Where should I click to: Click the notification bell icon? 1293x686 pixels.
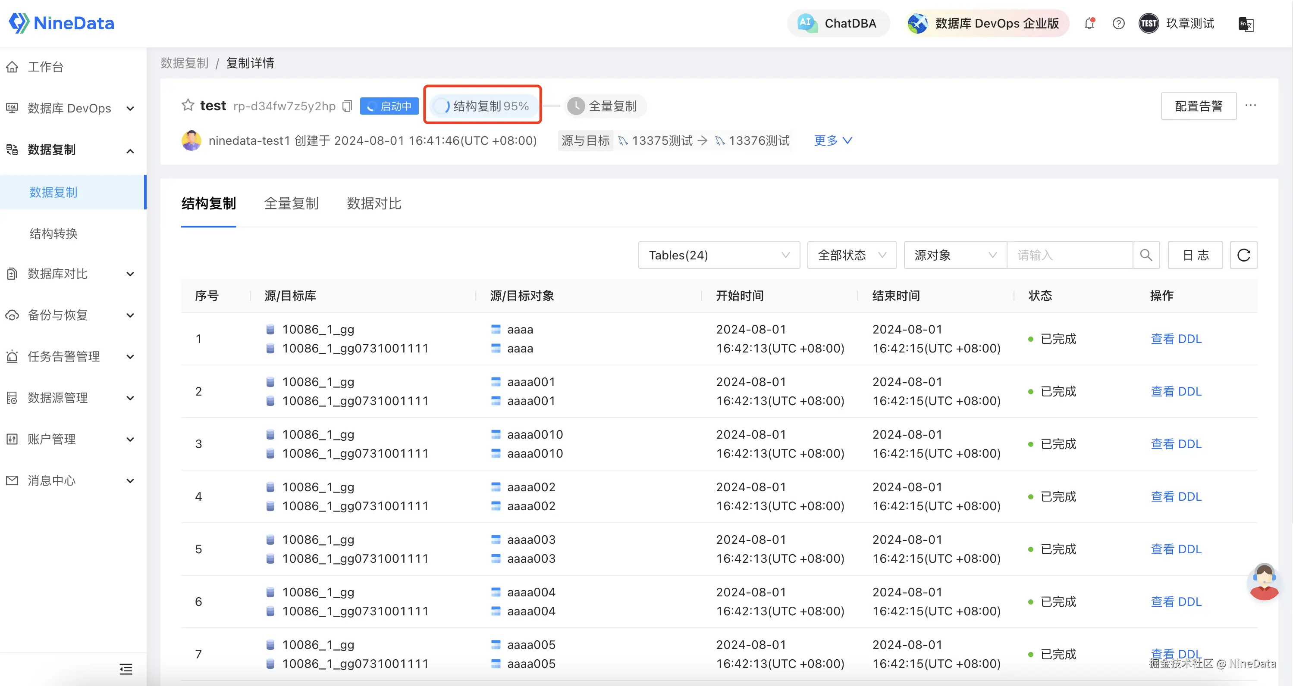[1089, 24]
